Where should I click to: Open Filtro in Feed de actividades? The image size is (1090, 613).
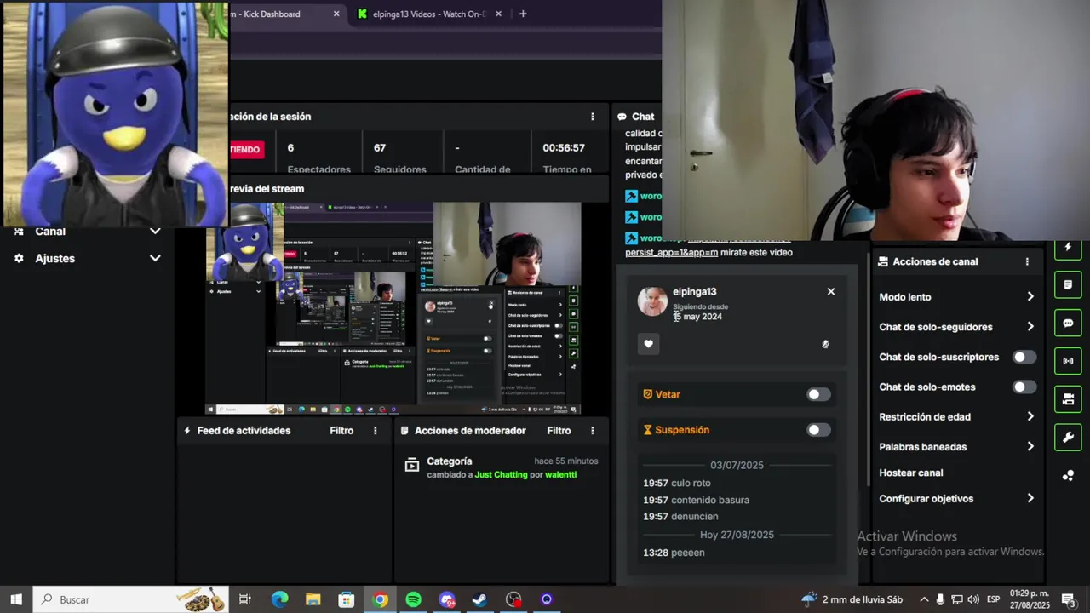341,431
